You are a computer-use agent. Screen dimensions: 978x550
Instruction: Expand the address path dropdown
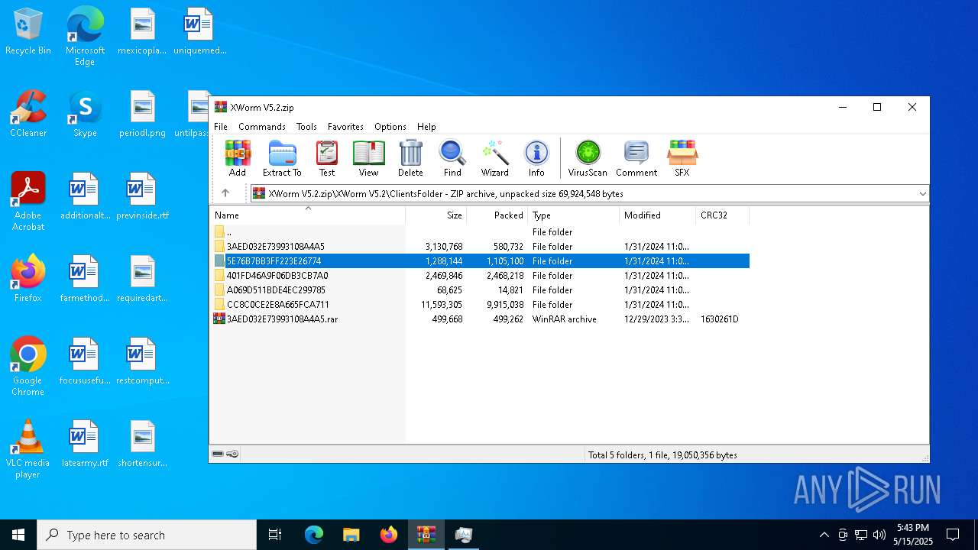point(922,194)
